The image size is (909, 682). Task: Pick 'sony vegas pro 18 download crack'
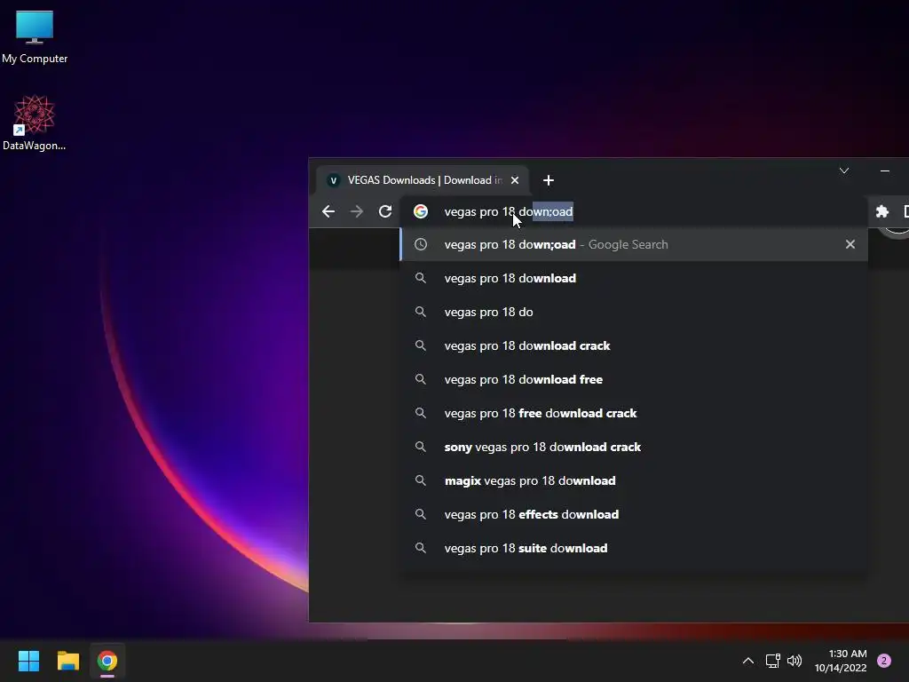[x=634, y=448]
